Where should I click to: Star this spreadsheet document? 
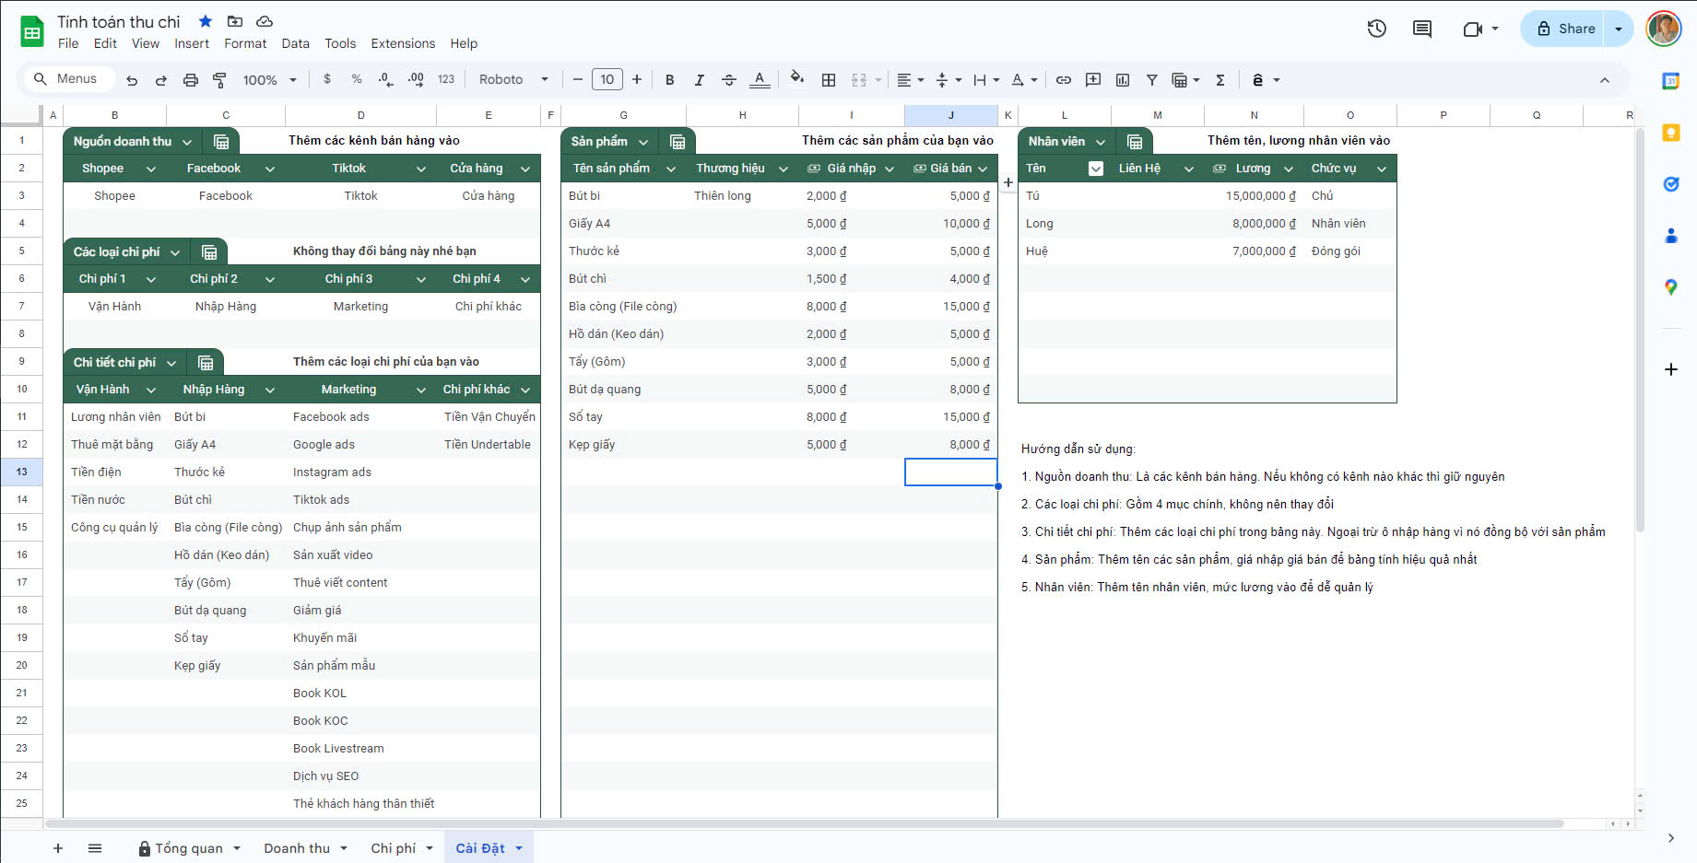pyautogui.click(x=206, y=21)
